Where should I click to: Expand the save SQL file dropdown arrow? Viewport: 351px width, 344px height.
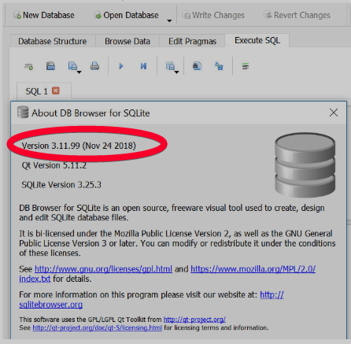point(79,72)
